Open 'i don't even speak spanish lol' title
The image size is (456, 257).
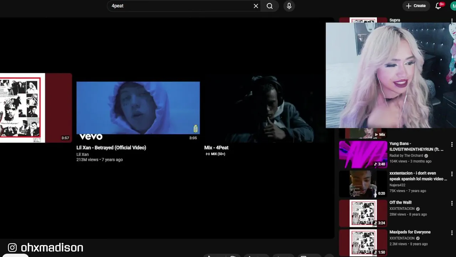pyautogui.click(x=418, y=176)
